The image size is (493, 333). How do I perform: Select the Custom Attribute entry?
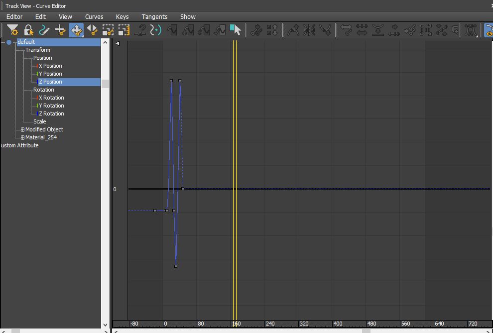(19, 145)
